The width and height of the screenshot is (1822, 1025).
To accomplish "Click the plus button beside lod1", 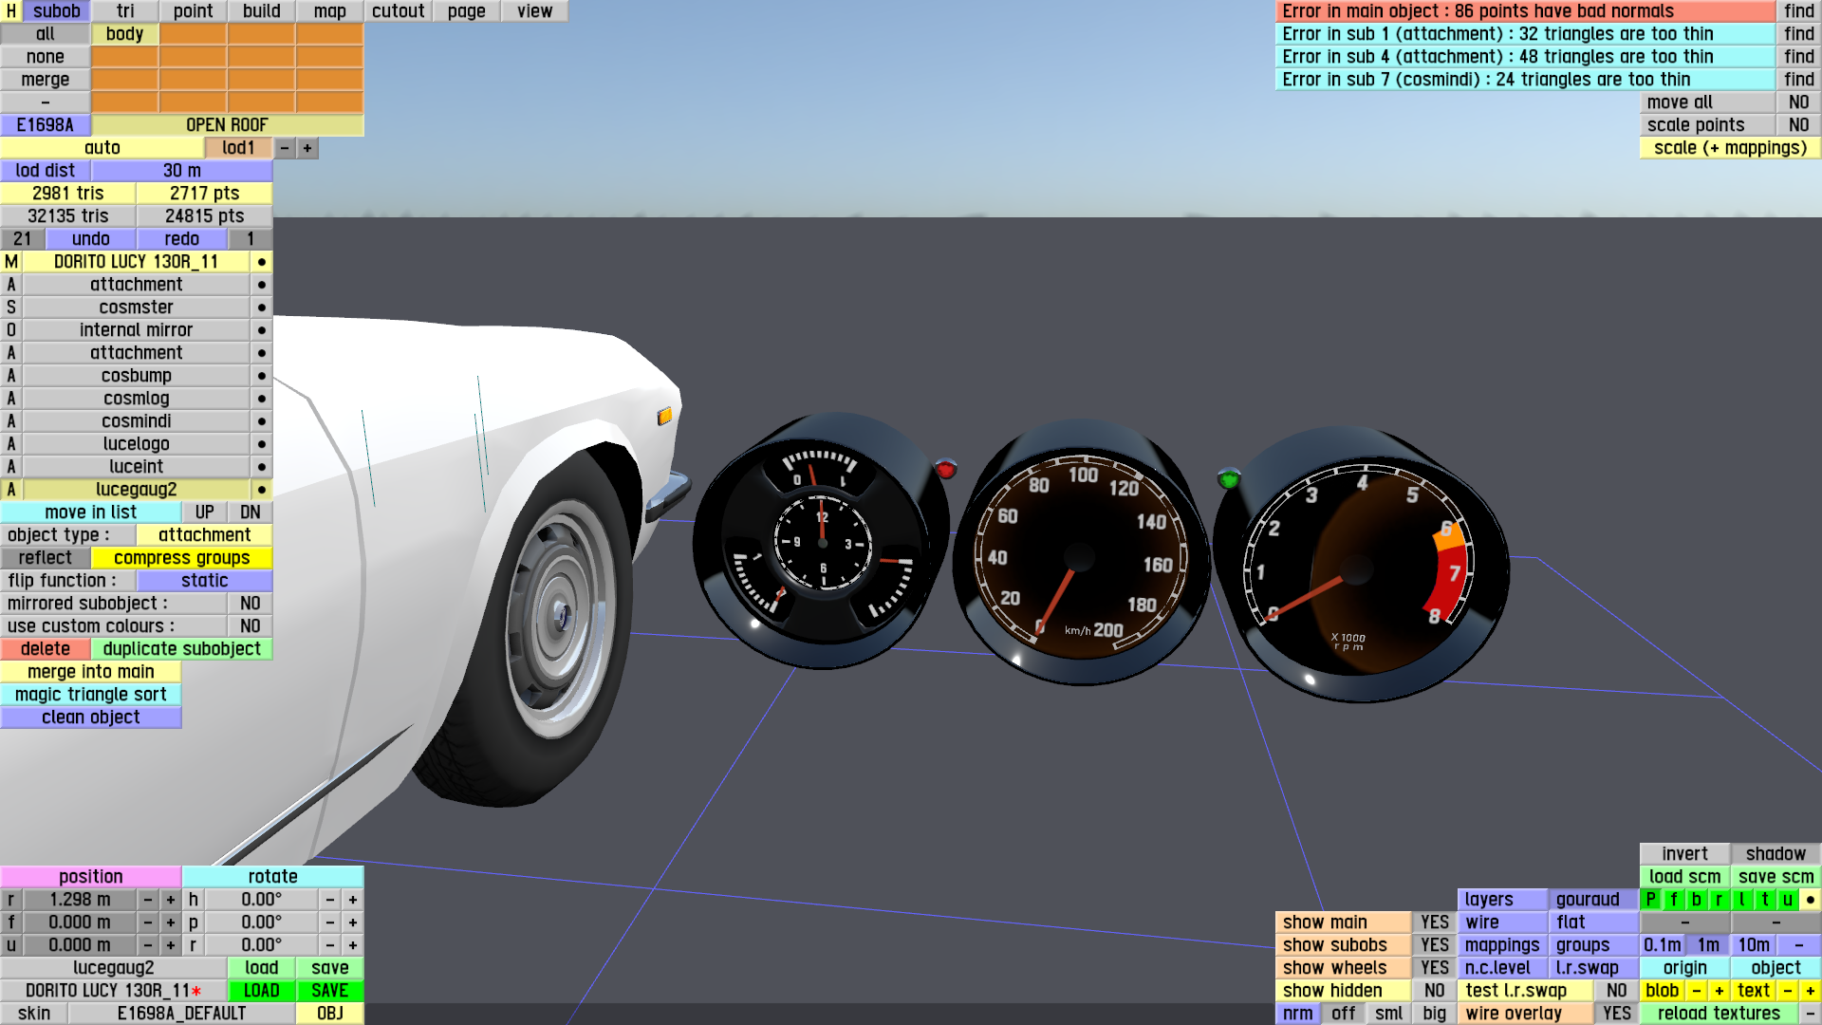I will coord(307,148).
